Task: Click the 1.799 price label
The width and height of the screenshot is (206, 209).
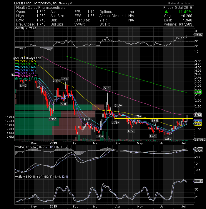Action: coord(115,123)
